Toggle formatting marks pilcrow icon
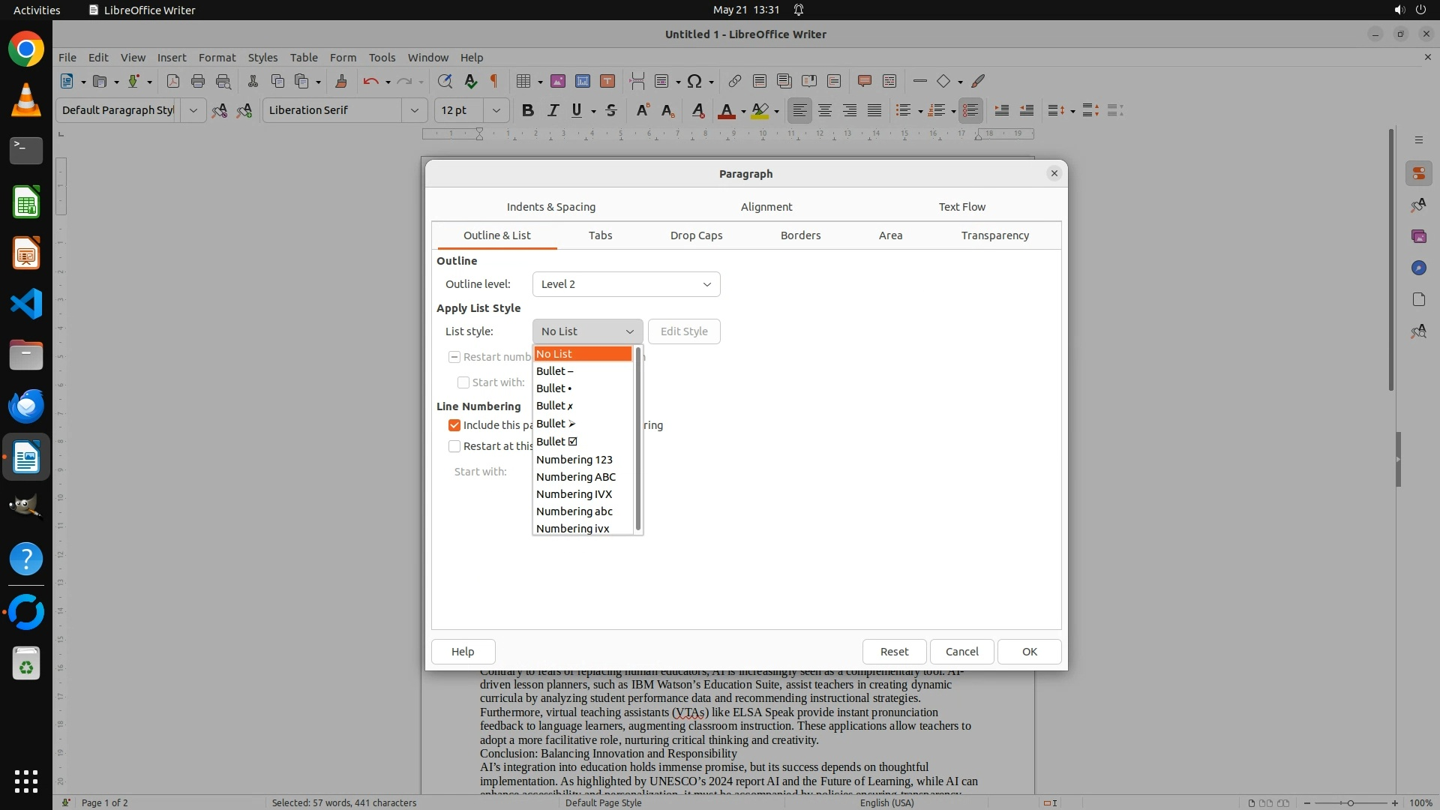This screenshot has width=1440, height=810. [x=494, y=81]
